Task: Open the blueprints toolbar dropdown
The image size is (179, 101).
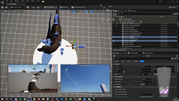Action: coord(34,7)
